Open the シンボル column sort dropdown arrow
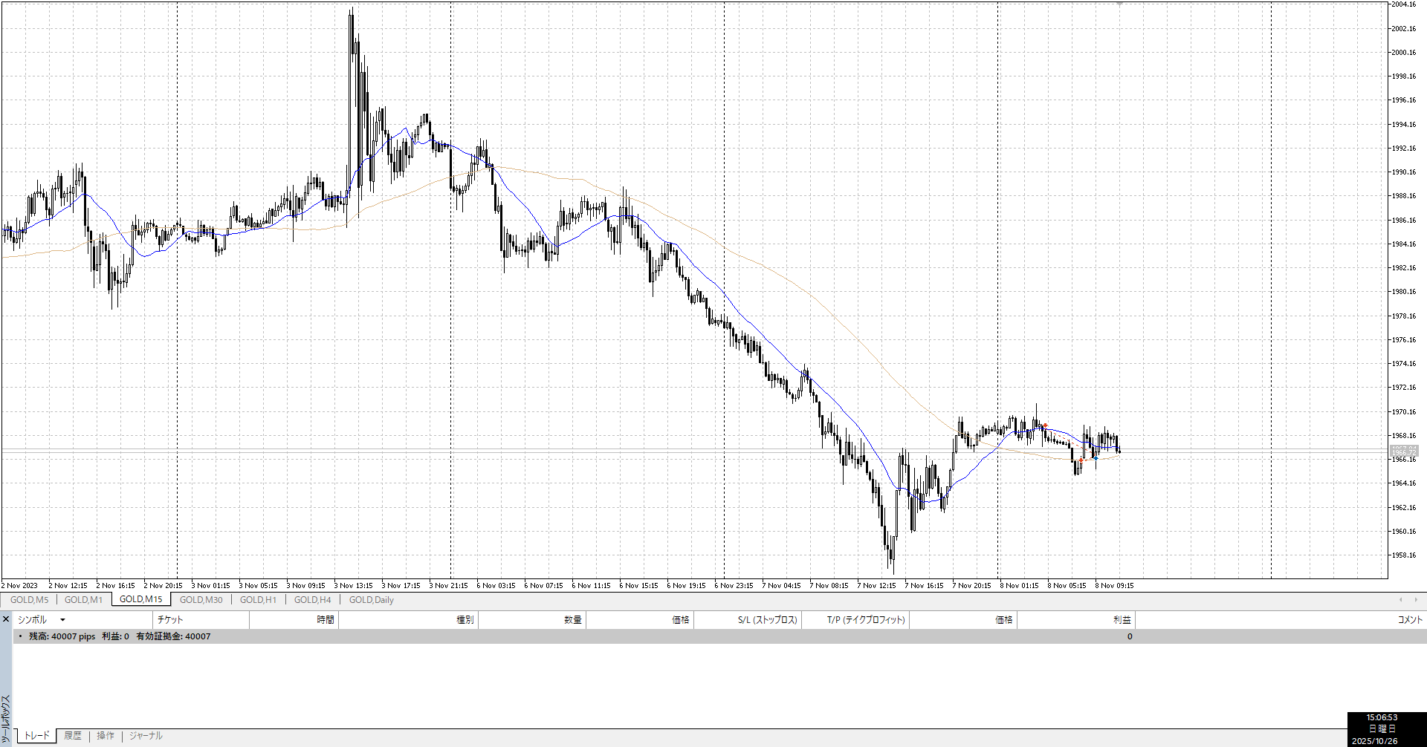1427x747 pixels. click(62, 620)
